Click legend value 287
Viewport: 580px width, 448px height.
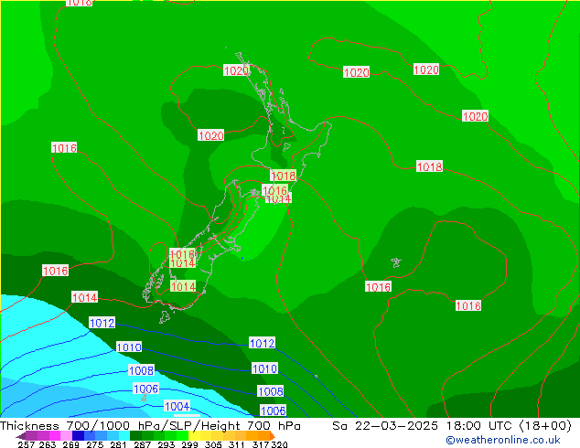pos(142,444)
